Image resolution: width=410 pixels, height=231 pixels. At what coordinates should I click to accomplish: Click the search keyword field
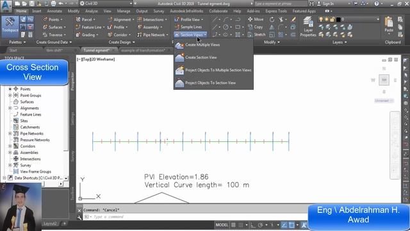point(281,4)
